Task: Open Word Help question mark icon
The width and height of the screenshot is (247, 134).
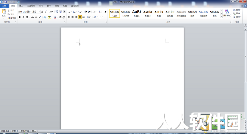Action: click(x=245, y=6)
